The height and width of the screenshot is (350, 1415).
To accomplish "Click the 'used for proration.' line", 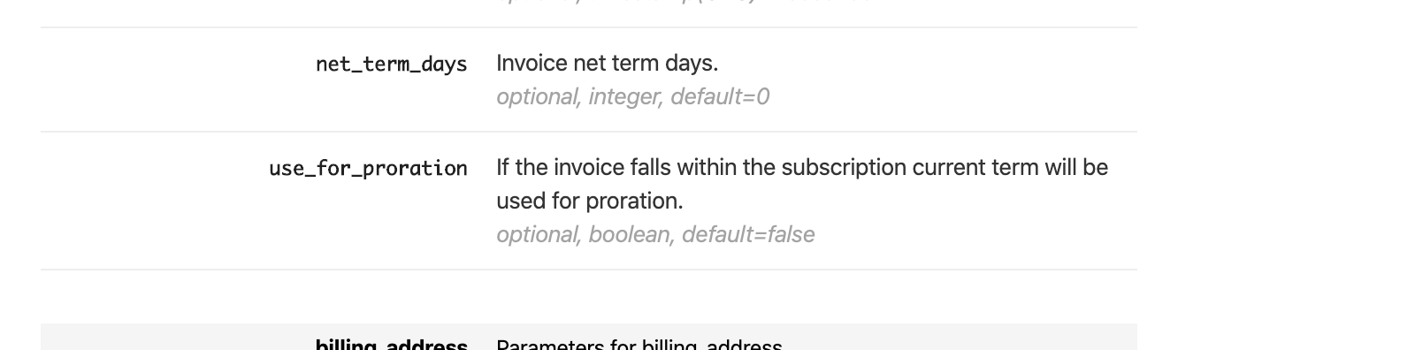I will click(590, 202).
